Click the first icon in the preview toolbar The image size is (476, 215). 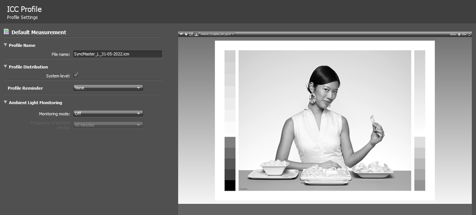(x=181, y=34)
